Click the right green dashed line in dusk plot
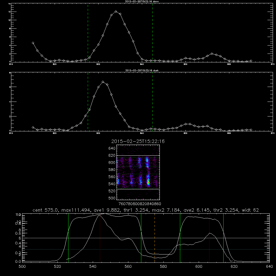Image resolution: width=276 pixels, height=276 pixels. (152, 102)
